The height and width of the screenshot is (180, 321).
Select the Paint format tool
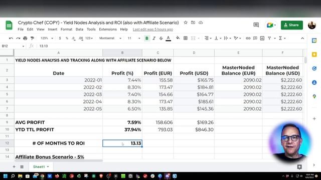click(32, 38)
